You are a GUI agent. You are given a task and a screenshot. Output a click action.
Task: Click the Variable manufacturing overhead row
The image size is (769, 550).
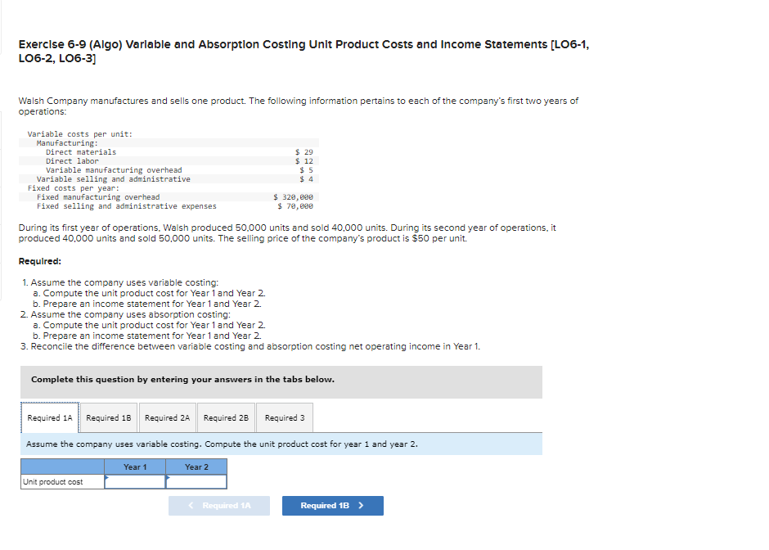click(169, 170)
